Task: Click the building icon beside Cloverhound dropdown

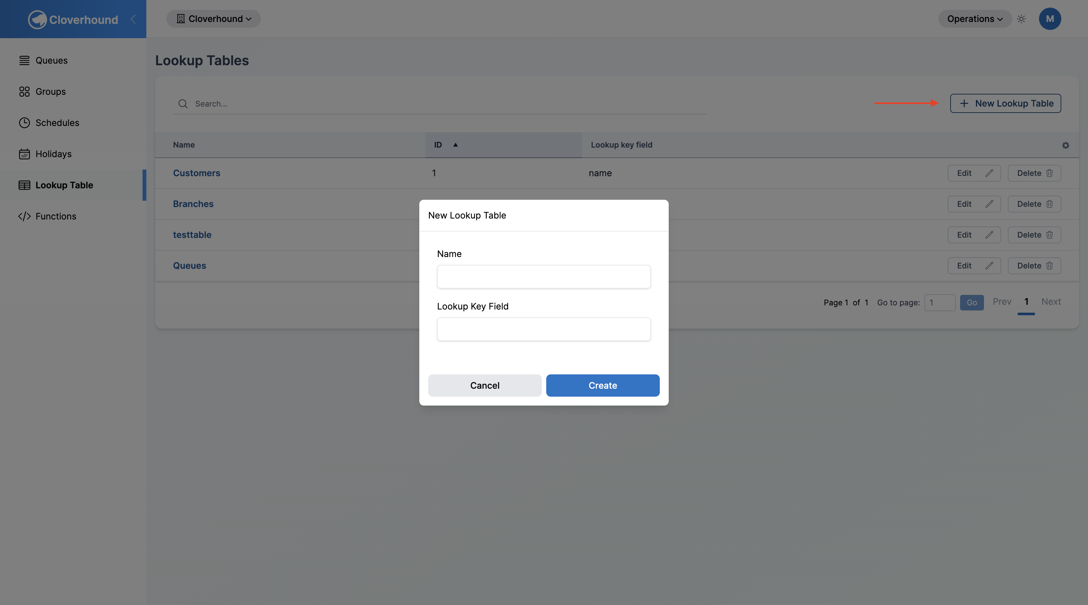Action: pyautogui.click(x=181, y=19)
